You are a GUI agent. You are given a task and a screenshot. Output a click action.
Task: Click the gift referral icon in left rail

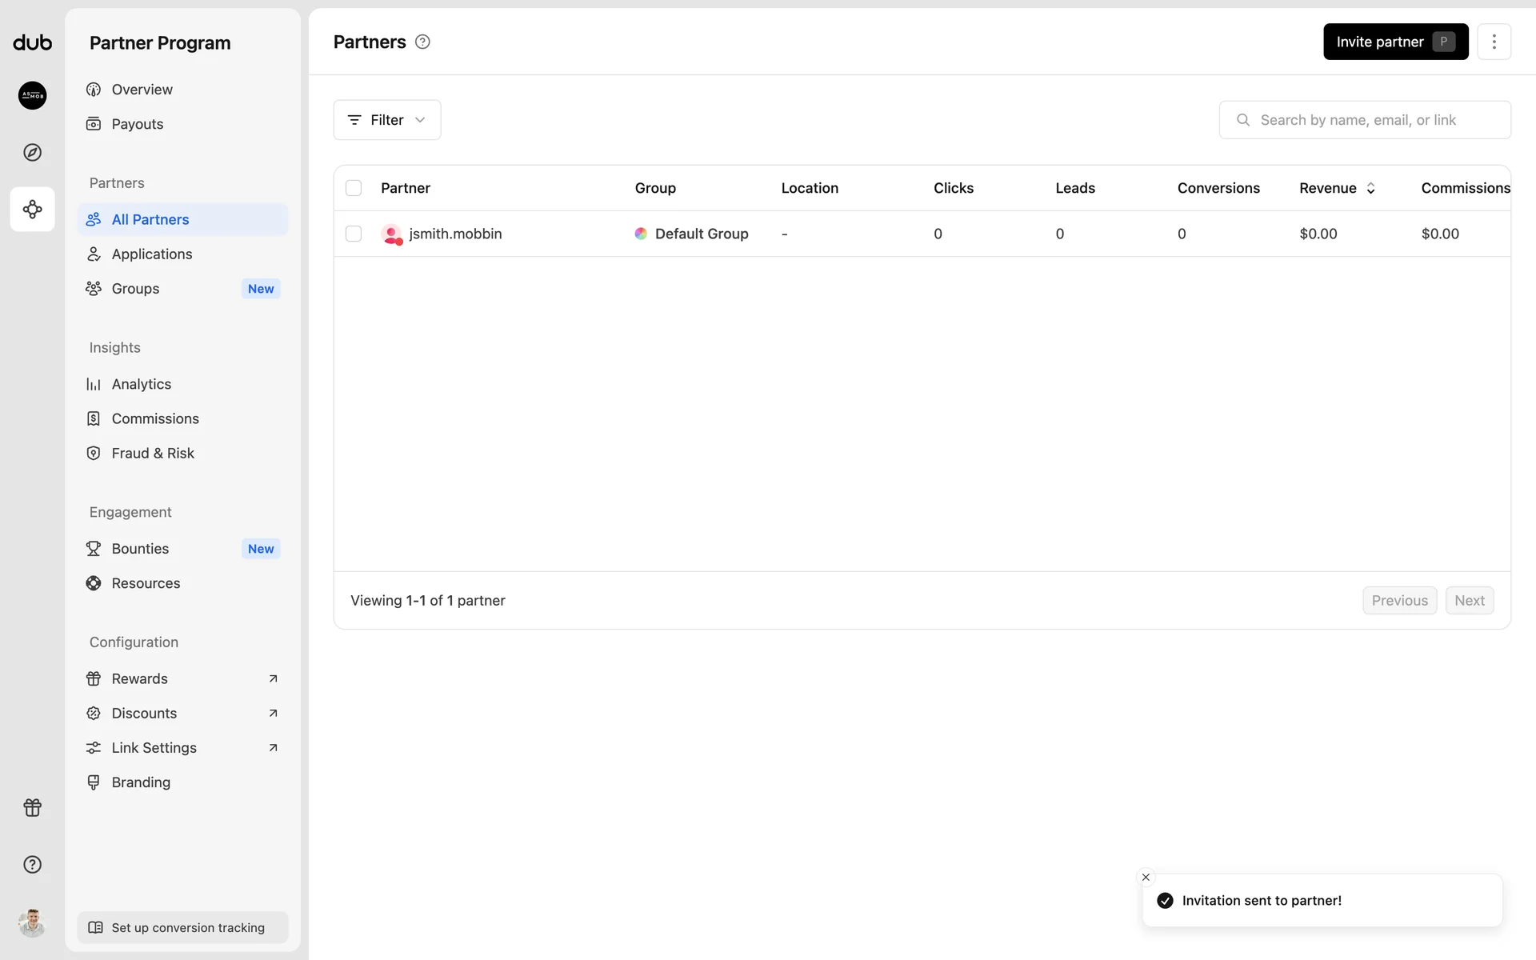32,807
